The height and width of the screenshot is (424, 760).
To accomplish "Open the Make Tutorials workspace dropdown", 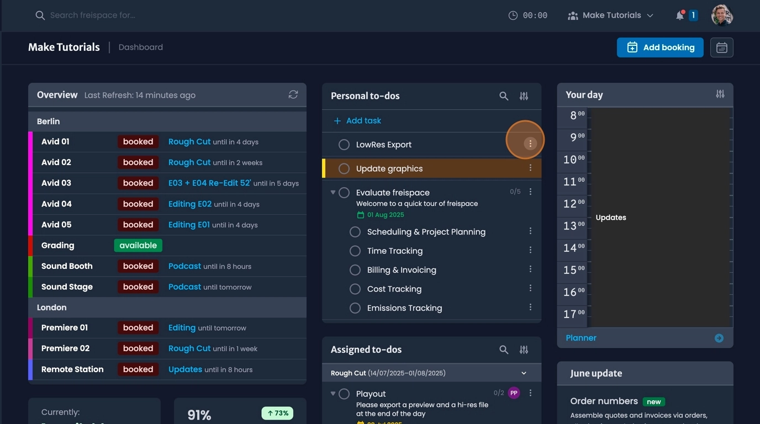I will (610, 15).
